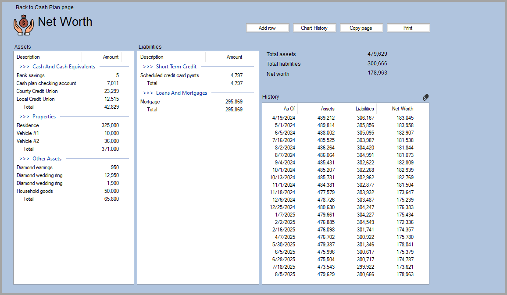
Task: Click the Mortgage liability row
Action: pyautogui.click(x=192, y=101)
